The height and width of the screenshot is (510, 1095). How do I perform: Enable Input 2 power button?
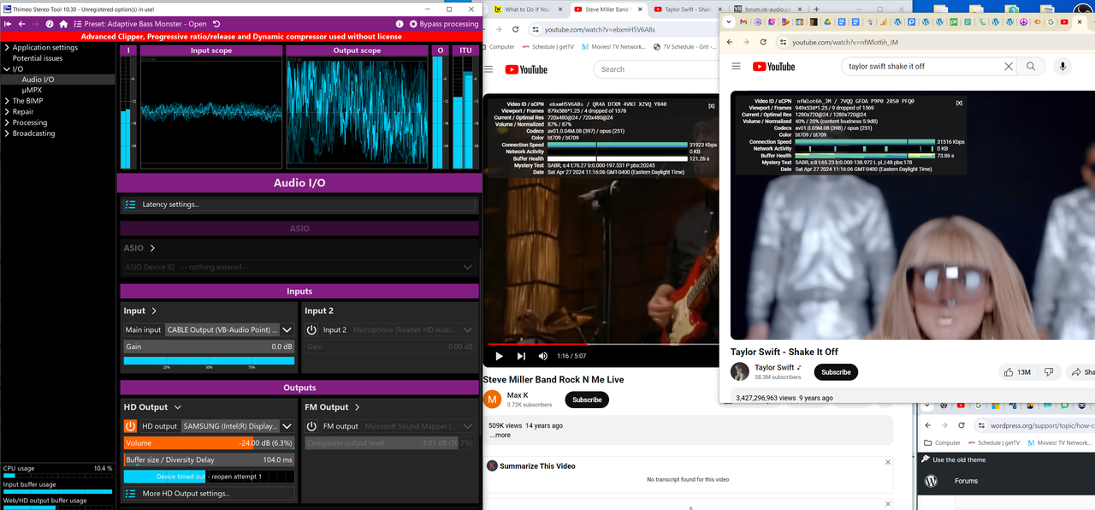(x=311, y=329)
